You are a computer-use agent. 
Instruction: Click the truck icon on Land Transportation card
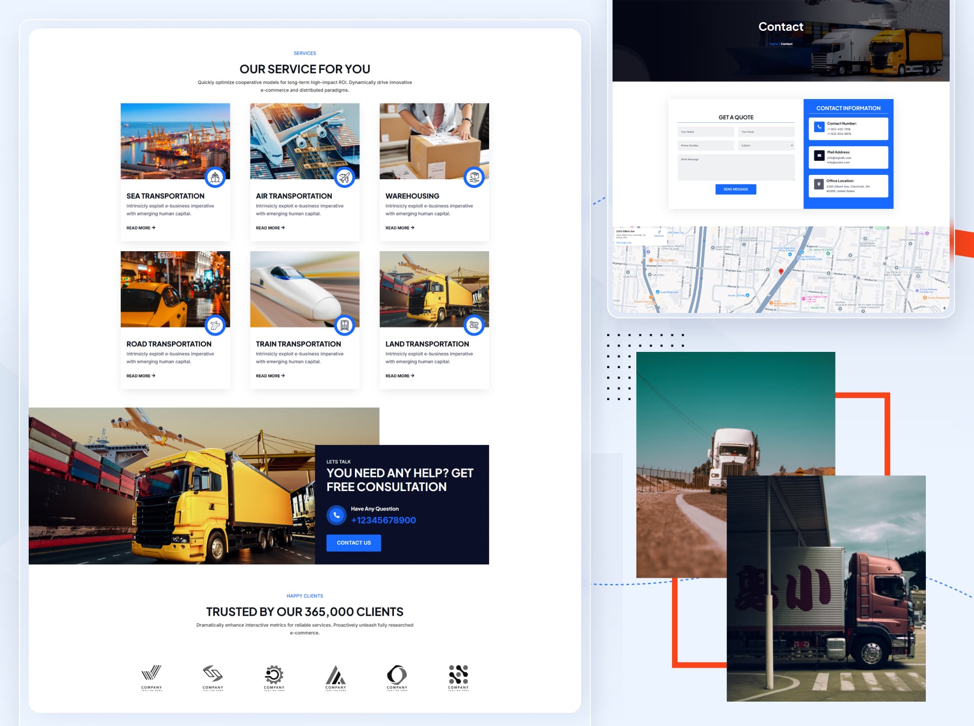474,325
